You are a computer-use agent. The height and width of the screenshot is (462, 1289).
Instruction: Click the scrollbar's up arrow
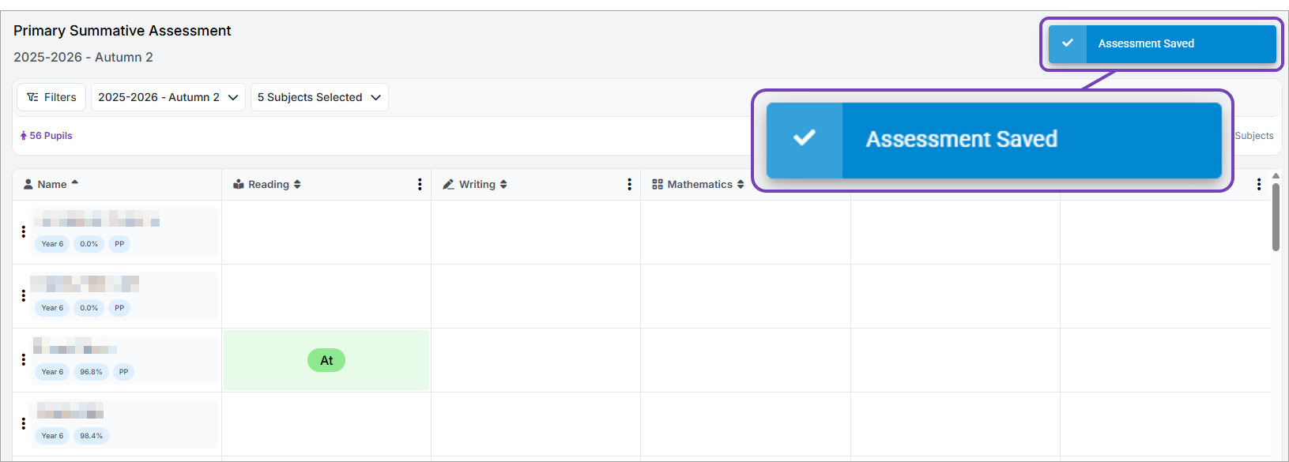[1276, 176]
